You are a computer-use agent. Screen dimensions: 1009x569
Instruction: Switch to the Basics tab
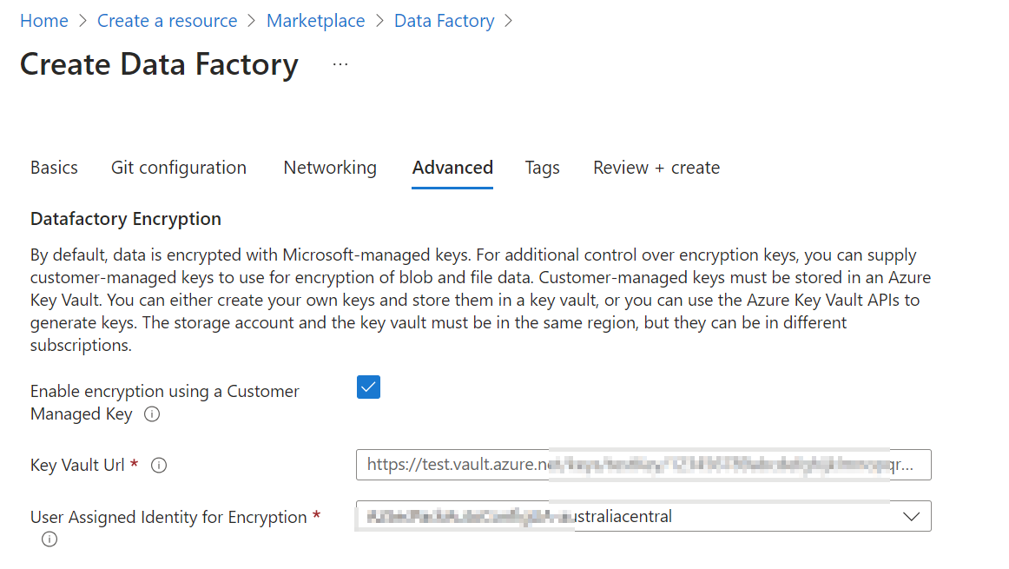pyautogui.click(x=54, y=167)
